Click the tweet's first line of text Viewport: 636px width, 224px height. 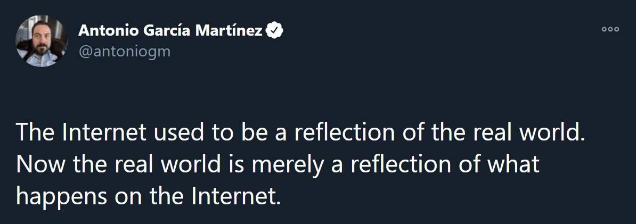[x=300, y=133]
